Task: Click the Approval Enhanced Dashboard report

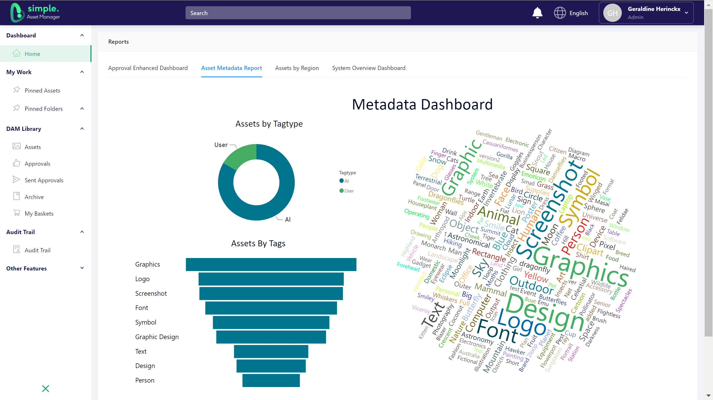Action: (148, 68)
